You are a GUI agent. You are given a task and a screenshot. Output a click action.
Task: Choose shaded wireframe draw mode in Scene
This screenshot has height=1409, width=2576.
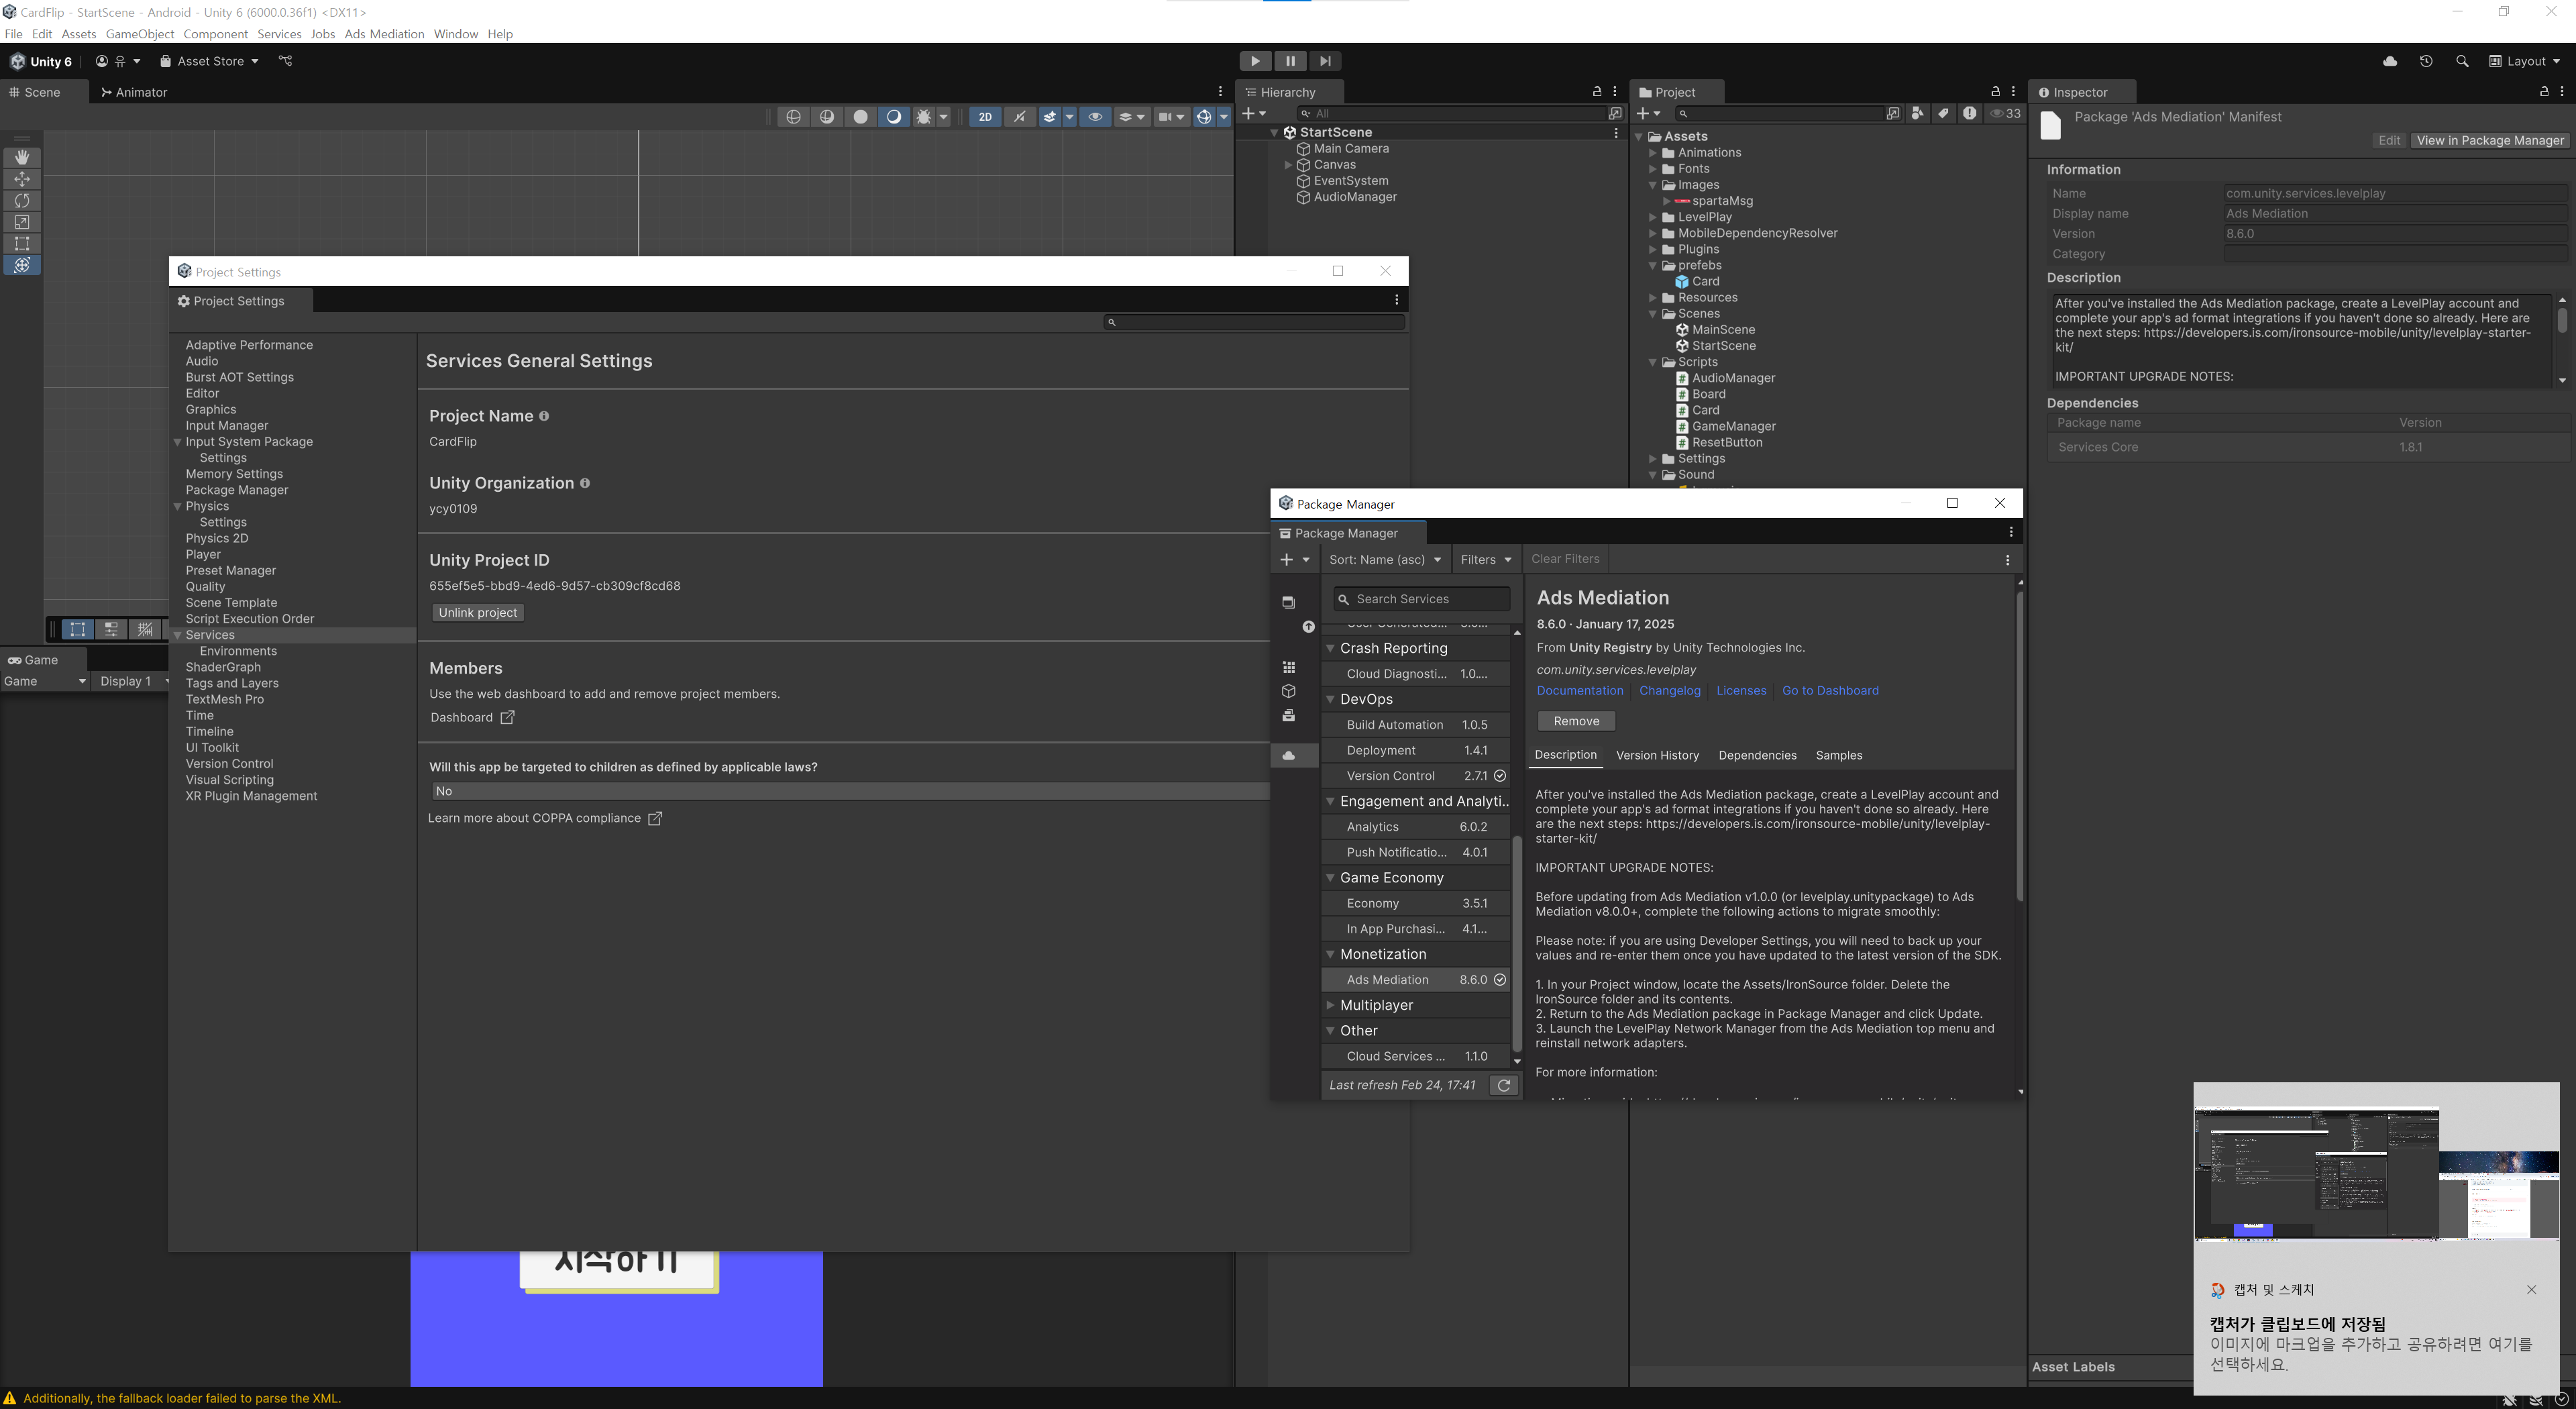827,117
